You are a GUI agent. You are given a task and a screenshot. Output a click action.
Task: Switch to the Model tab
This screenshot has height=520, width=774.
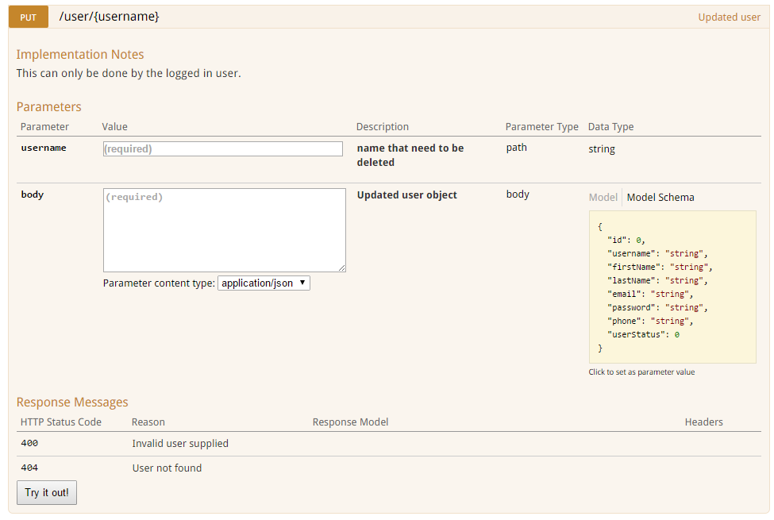tap(603, 197)
